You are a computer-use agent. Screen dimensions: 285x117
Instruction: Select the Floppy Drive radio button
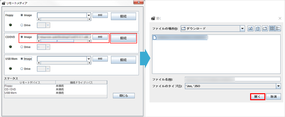click(x=22, y=25)
